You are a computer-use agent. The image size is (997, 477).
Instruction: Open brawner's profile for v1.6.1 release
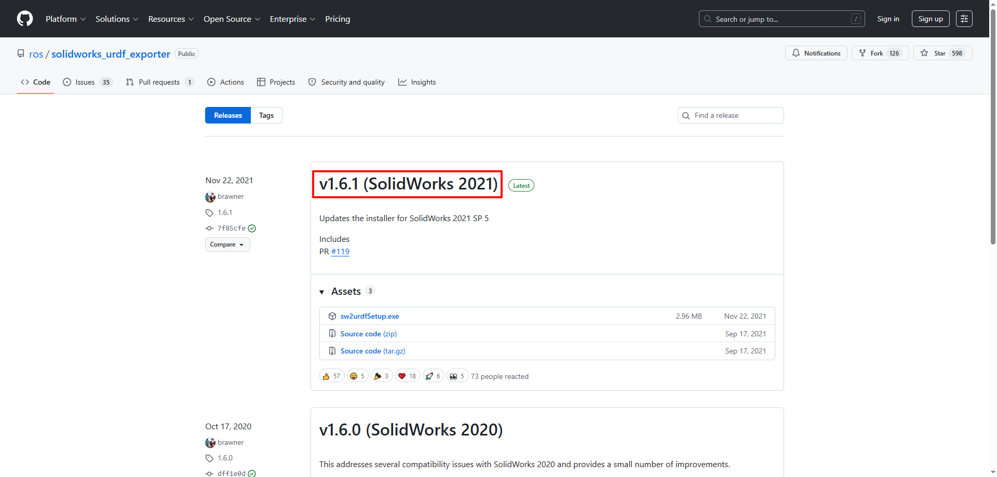click(x=231, y=196)
